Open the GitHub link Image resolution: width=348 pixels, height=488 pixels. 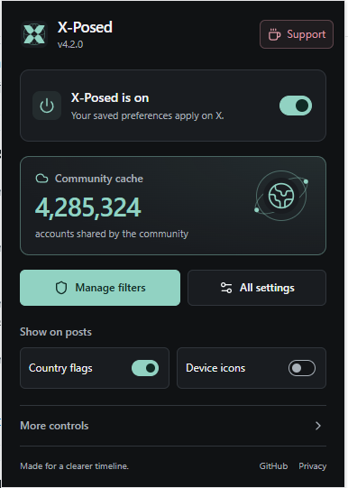coord(273,466)
